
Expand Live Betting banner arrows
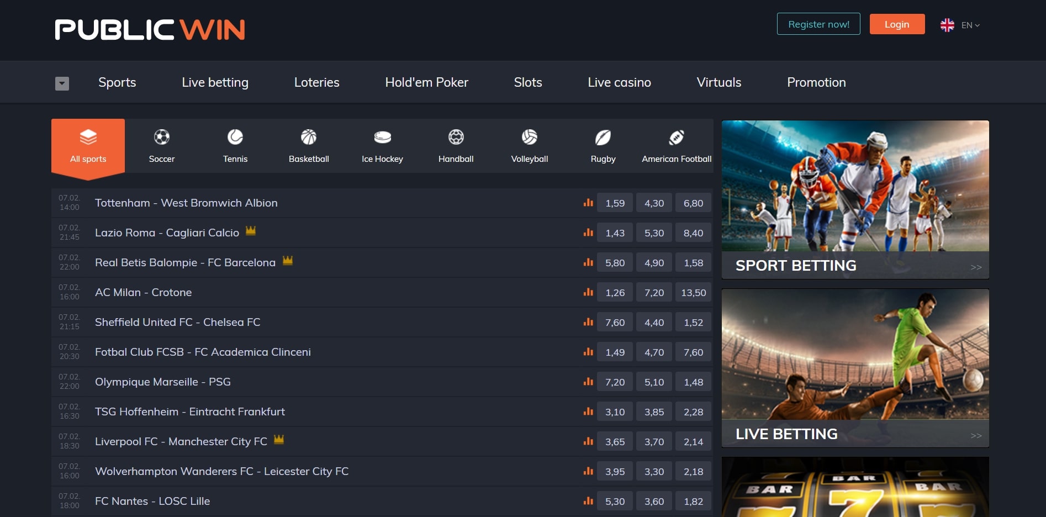(x=976, y=436)
